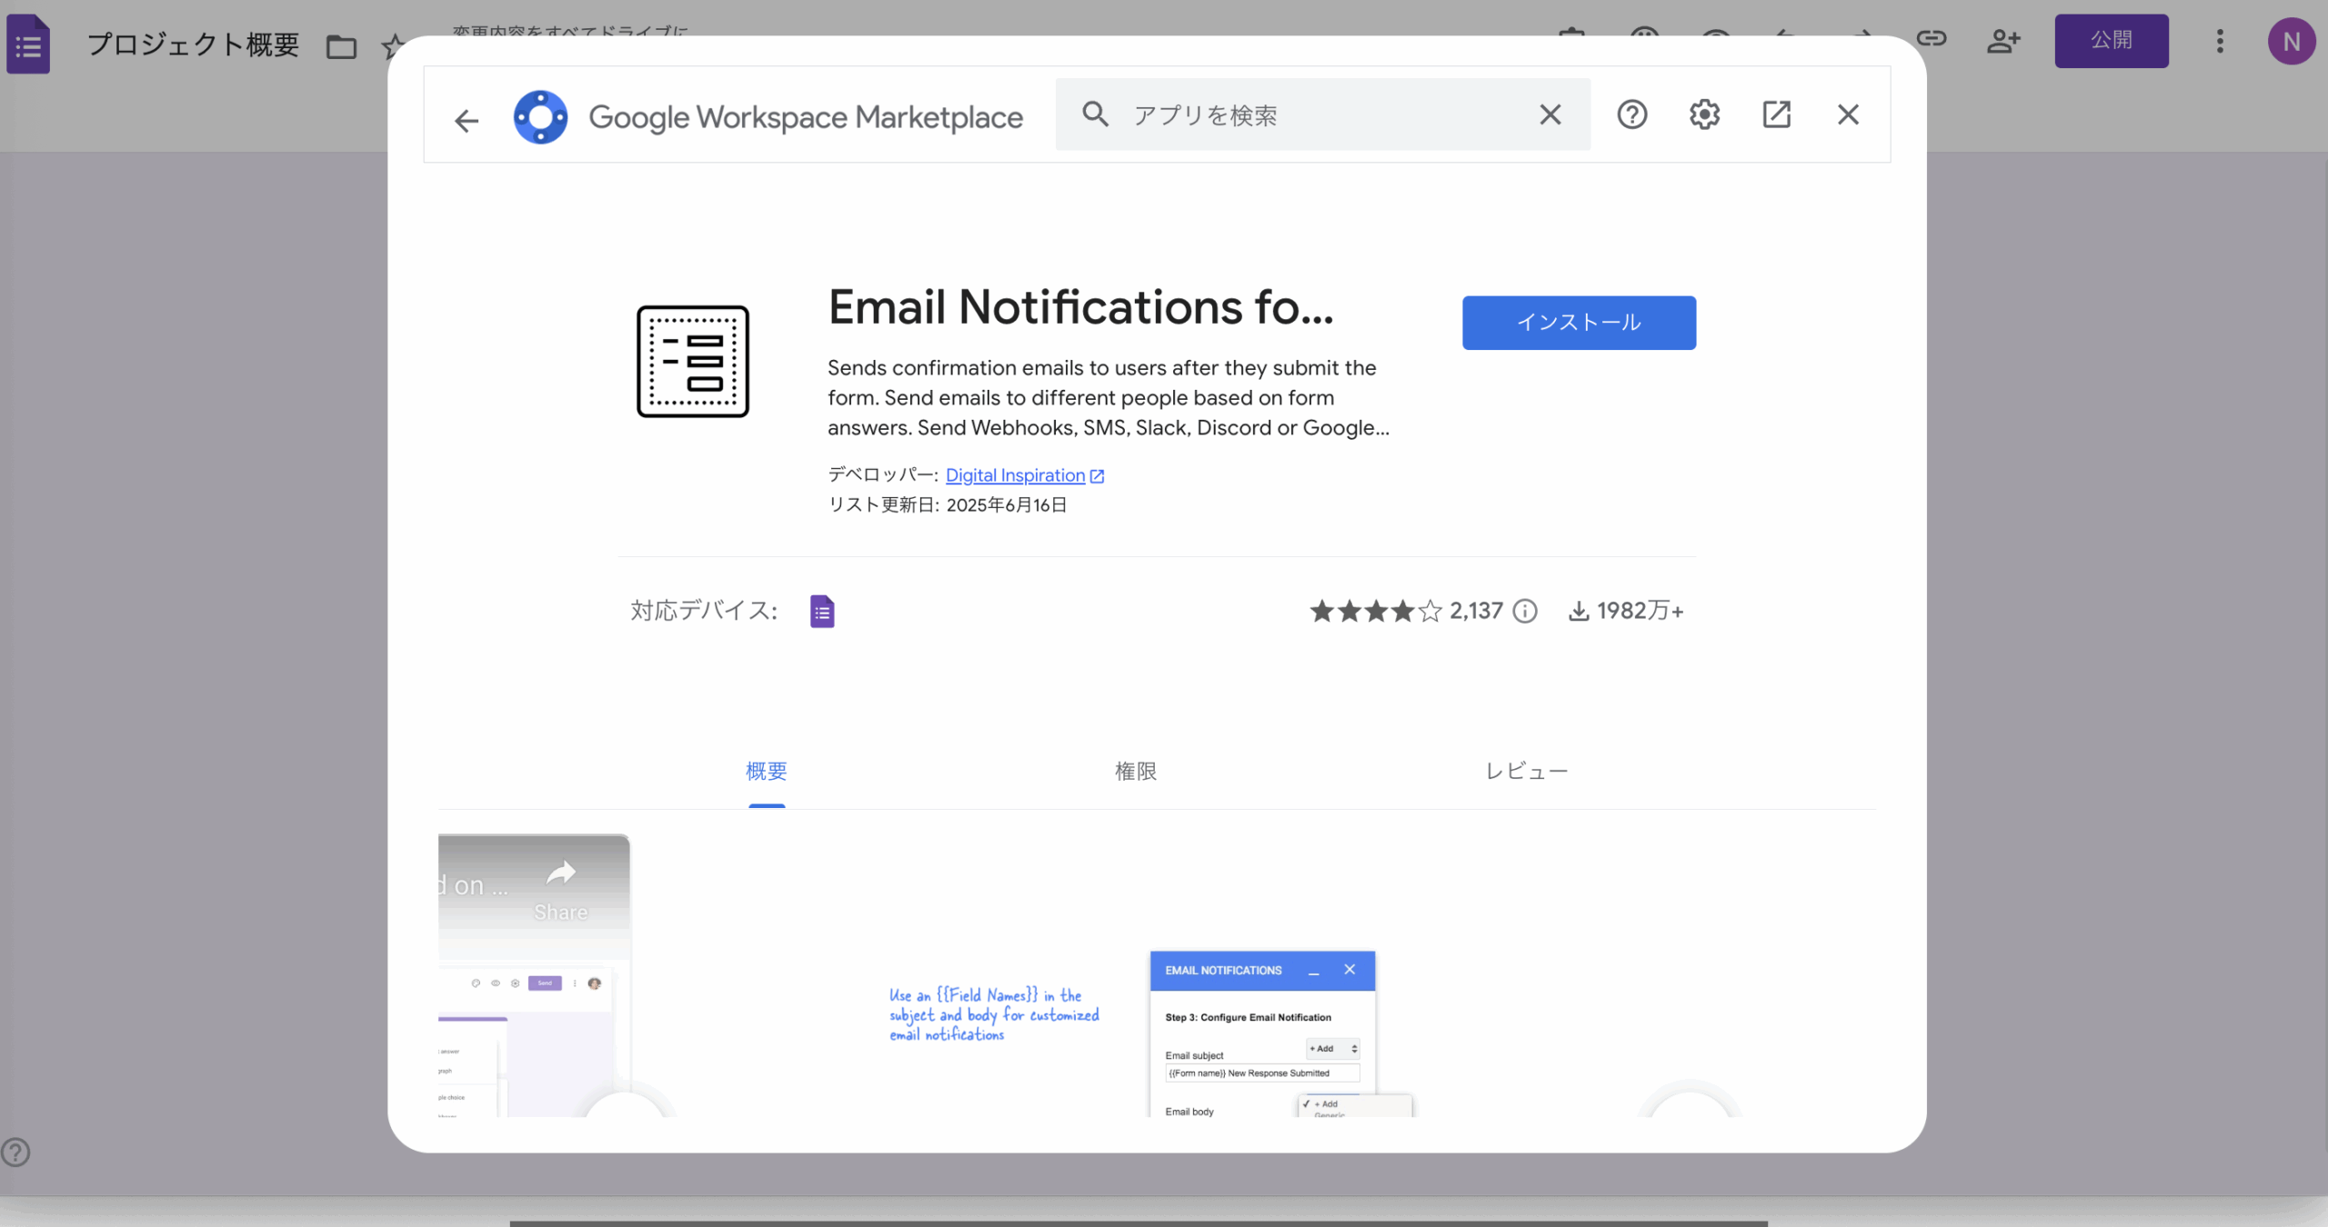Image resolution: width=2328 pixels, height=1227 pixels.
Task: Switch to the レビュー tab
Action: point(1527,772)
